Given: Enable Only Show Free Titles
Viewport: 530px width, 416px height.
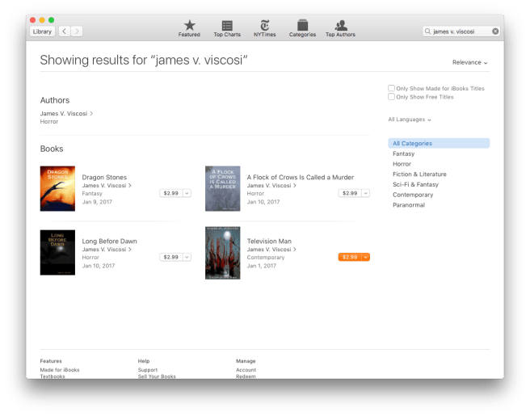Looking at the screenshot, I should pos(391,97).
